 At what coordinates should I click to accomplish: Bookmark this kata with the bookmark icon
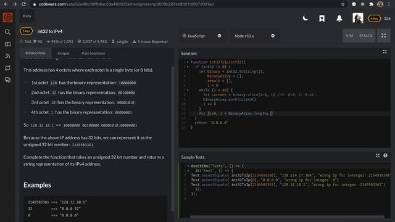[x=322, y=18]
